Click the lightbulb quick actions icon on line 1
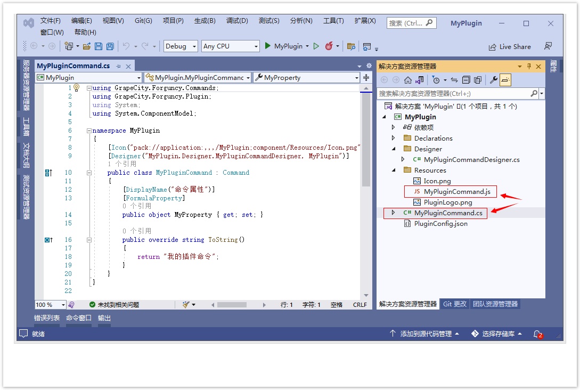 point(77,88)
